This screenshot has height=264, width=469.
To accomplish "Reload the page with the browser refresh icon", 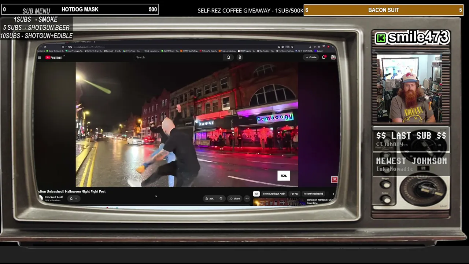I will [x=45, y=47].
